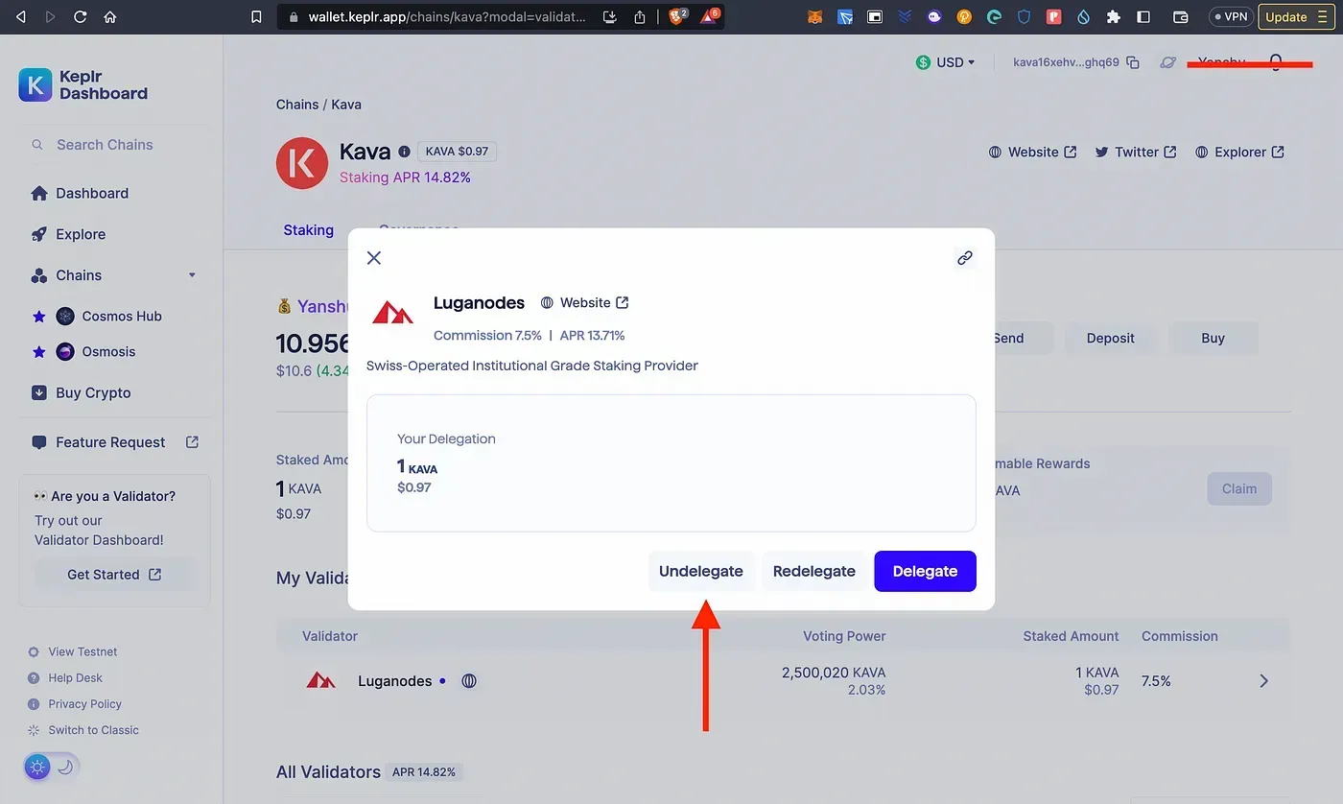Switch to the Staking tab
The image size is (1343, 804).
coord(309,230)
